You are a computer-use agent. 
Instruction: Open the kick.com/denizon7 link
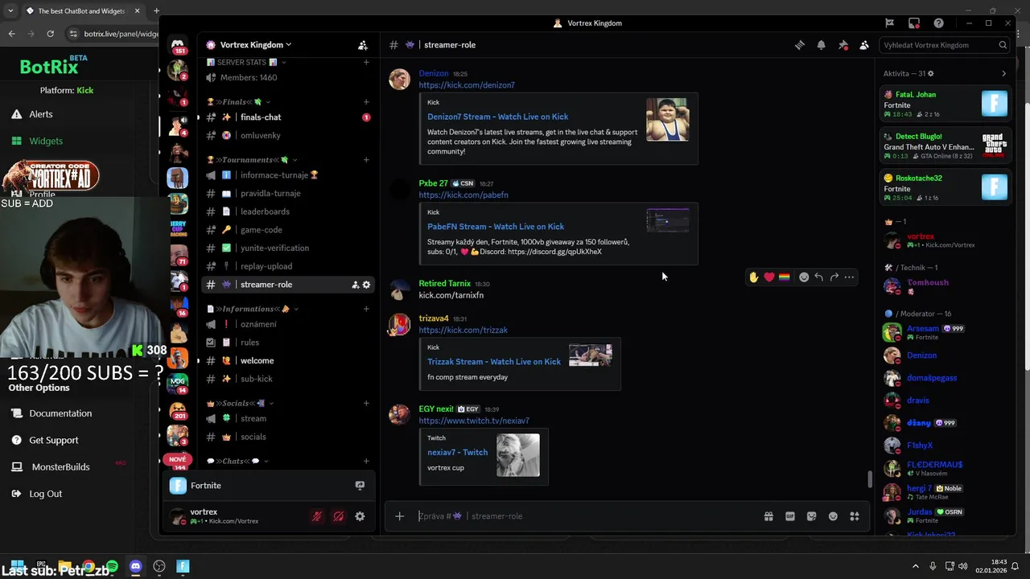point(467,85)
